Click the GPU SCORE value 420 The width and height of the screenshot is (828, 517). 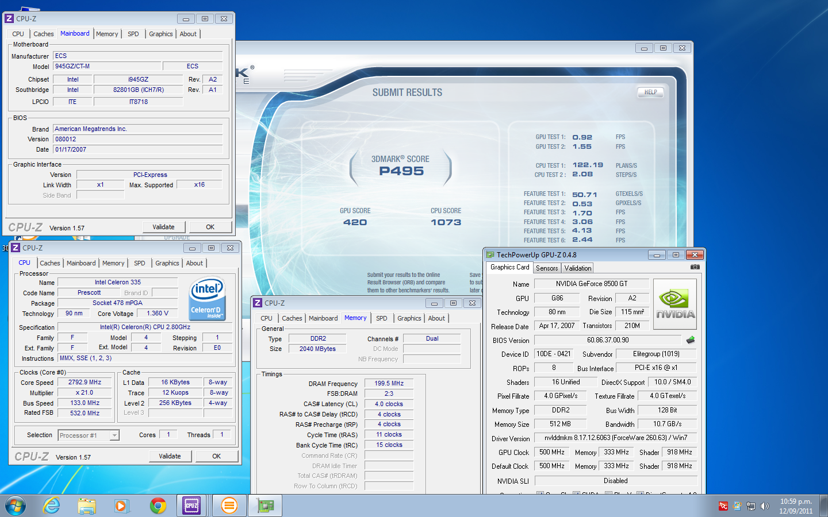click(355, 222)
